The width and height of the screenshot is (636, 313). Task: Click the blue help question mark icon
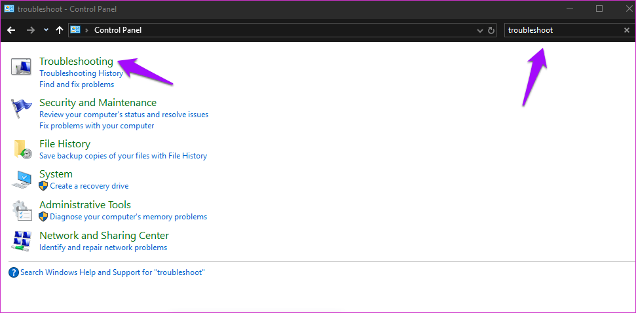click(x=13, y=272)
